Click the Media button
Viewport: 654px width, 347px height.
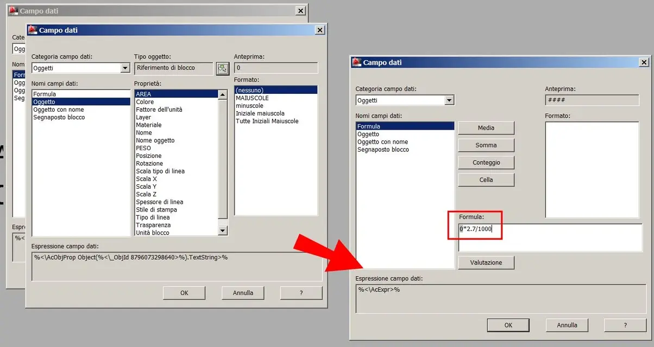pos(486,128)
